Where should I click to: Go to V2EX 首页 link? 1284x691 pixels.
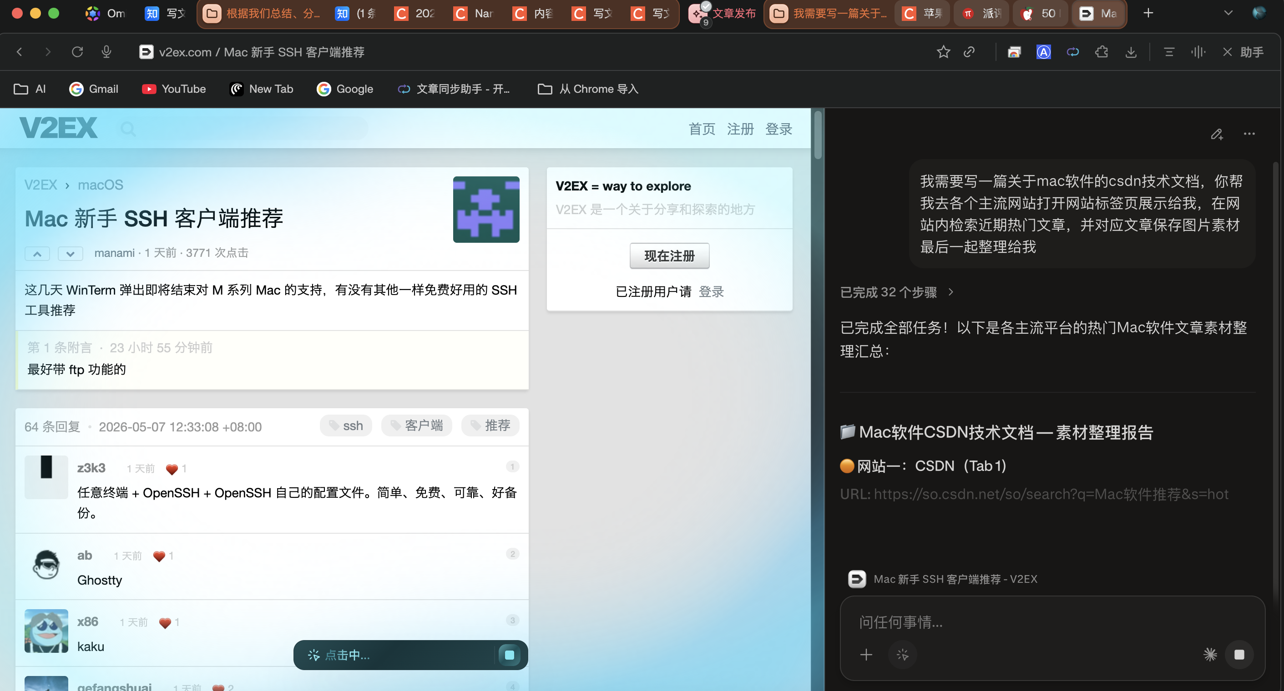coord(702,129)
